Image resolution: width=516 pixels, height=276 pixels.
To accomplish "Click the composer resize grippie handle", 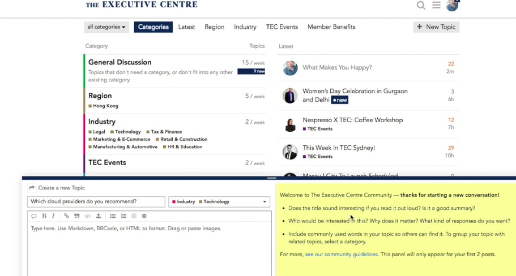I will (x=271, y=178).
